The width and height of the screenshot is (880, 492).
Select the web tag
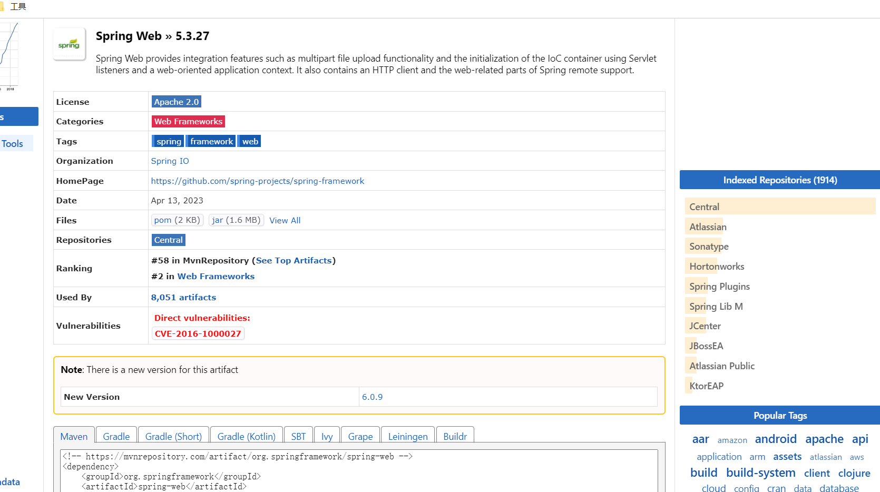[249, 141]
